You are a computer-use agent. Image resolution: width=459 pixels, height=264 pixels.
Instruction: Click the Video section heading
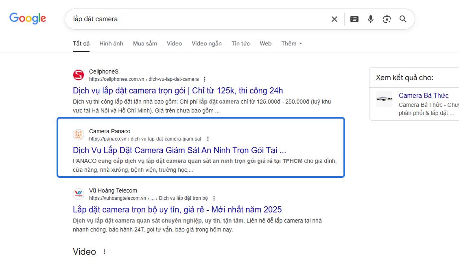pos(84,252)
